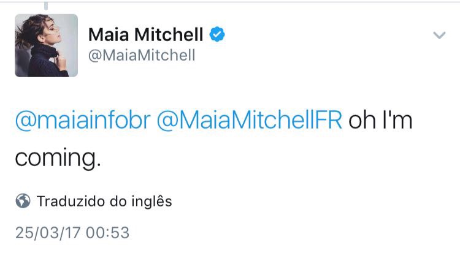Screen dimensions: 460x256
Task: Click the blue verified badge
Action: coord(217,35)
